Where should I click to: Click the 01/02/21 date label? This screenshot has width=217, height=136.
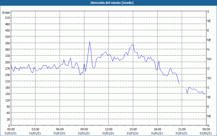tap(206, 133)
